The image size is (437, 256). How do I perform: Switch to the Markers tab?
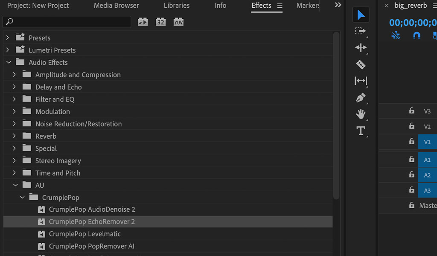point(308,5)
